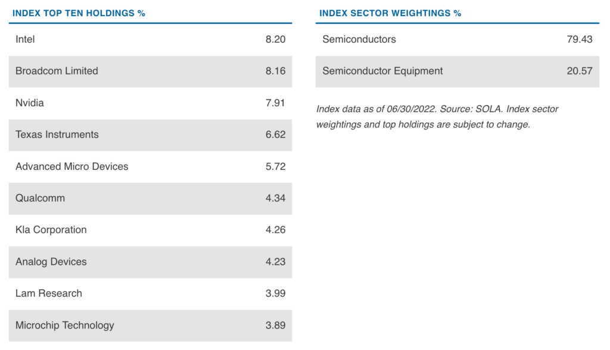
Task: Click Microchip Technology's 3.89 percentage value
Action: pos(275,326)
